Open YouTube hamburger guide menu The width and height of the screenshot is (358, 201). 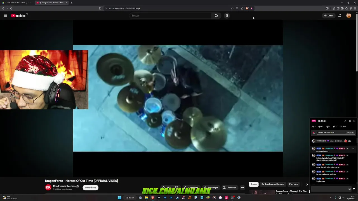click(5, 16)
